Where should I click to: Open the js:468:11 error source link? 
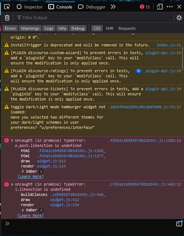(x=144, y=184)
